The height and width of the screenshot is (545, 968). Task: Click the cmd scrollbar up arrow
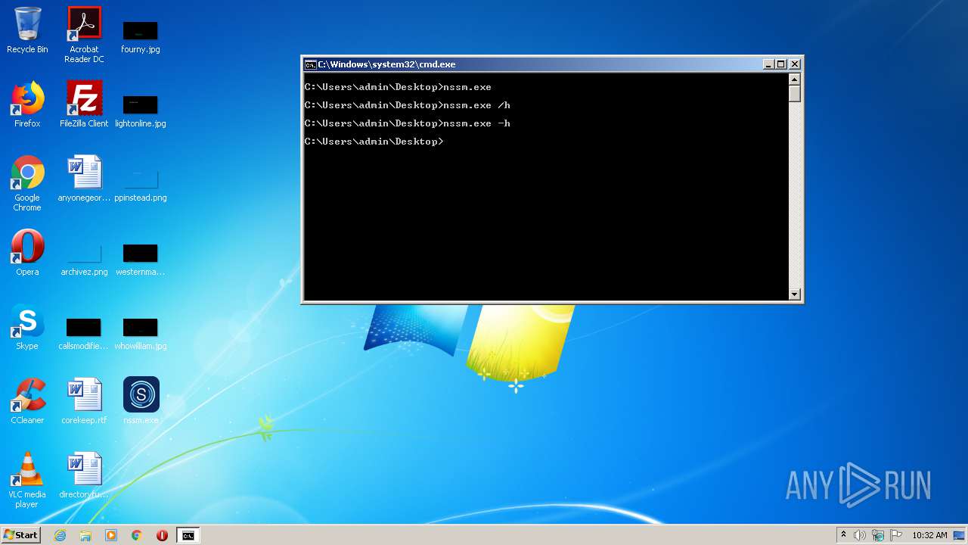pos(794,79)
